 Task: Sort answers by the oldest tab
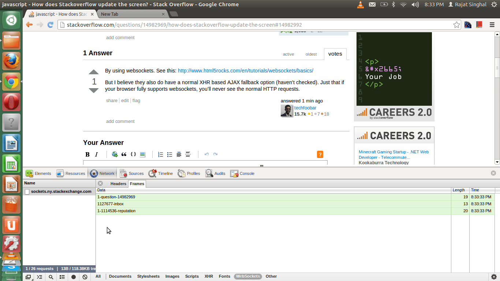(x=311, y=54)
